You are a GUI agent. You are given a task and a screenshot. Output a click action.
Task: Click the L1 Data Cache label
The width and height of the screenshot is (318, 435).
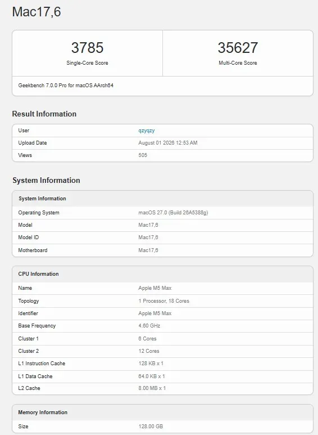[x=35, y=376]
